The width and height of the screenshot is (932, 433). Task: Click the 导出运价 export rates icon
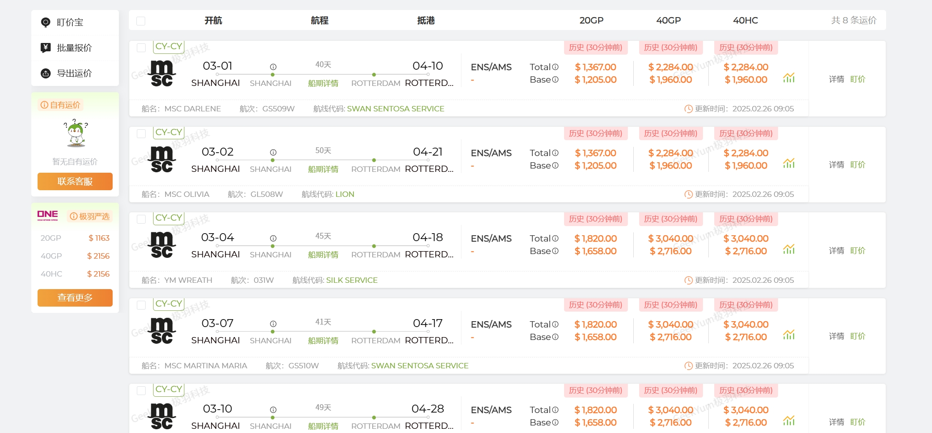coord(45,73)
